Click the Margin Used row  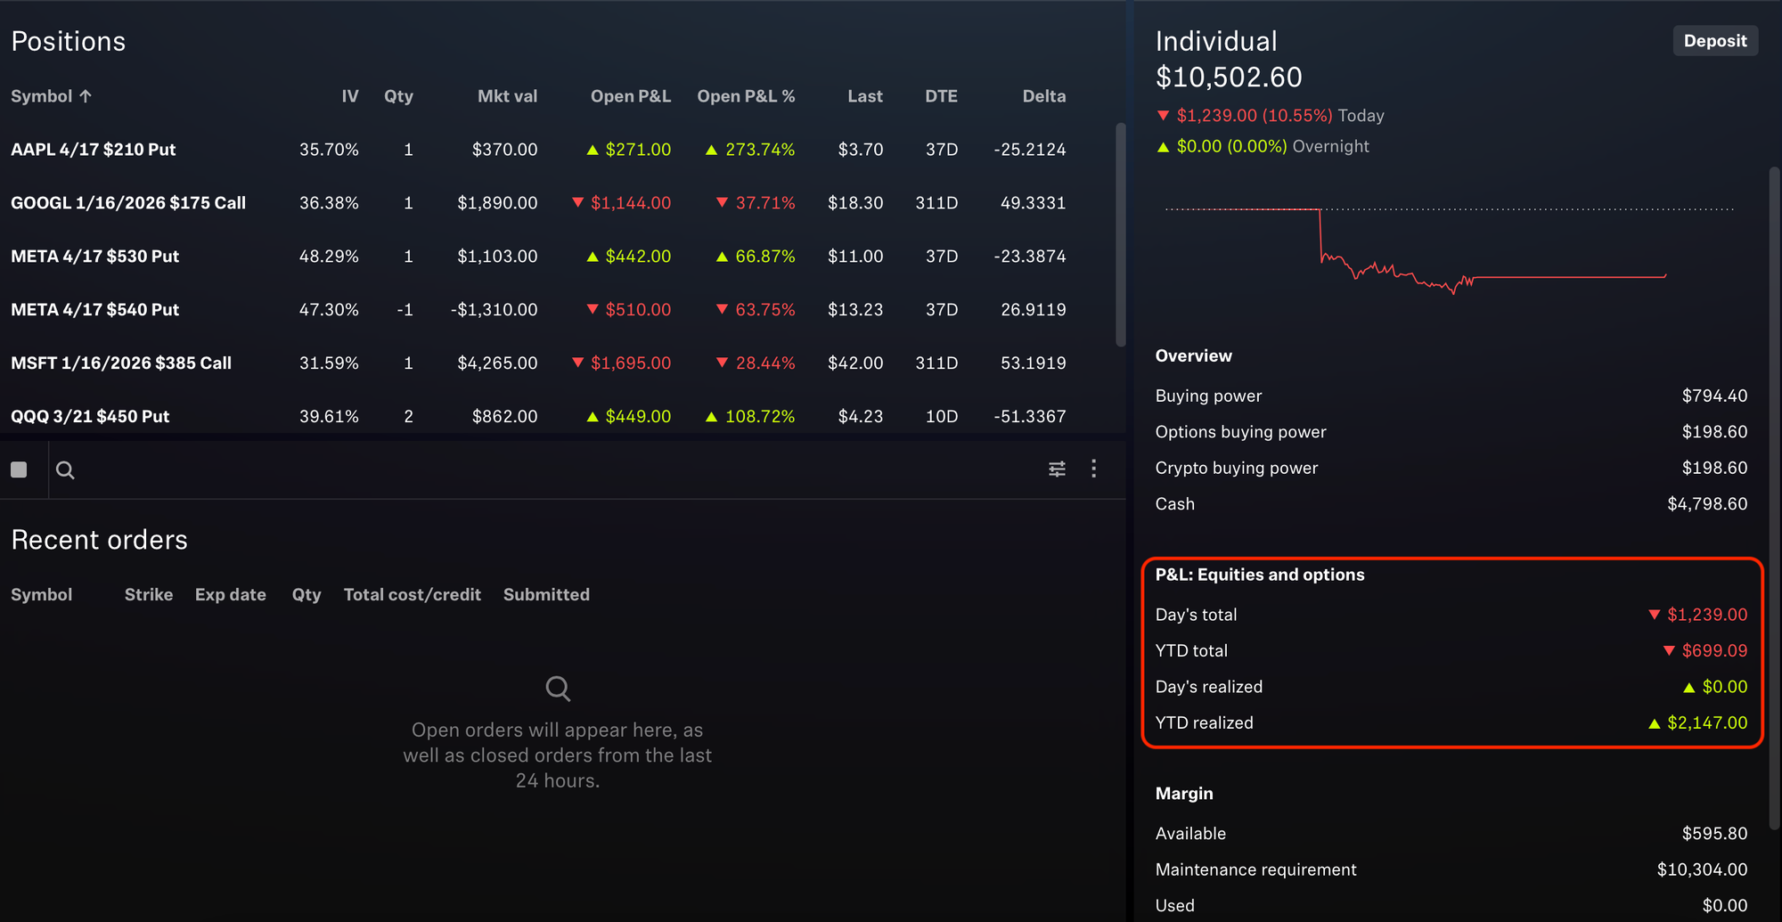coord(1451,905)
